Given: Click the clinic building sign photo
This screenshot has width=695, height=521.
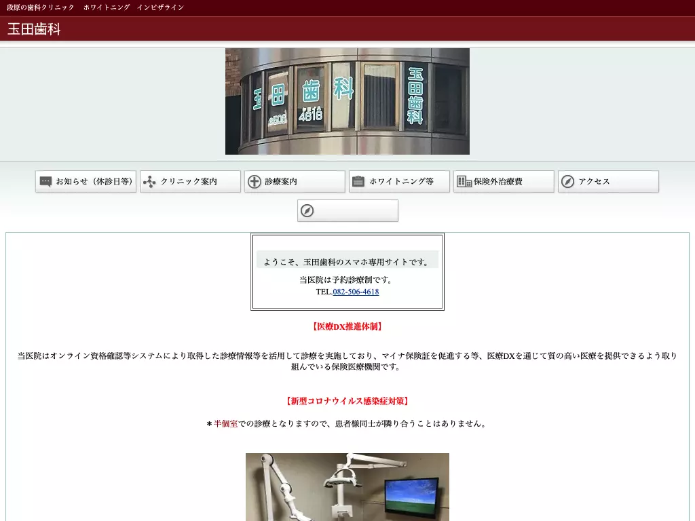Looking at the screenshot, I should pos(347,102).
